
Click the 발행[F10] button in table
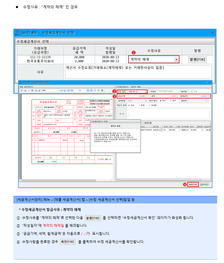point(198,59)
